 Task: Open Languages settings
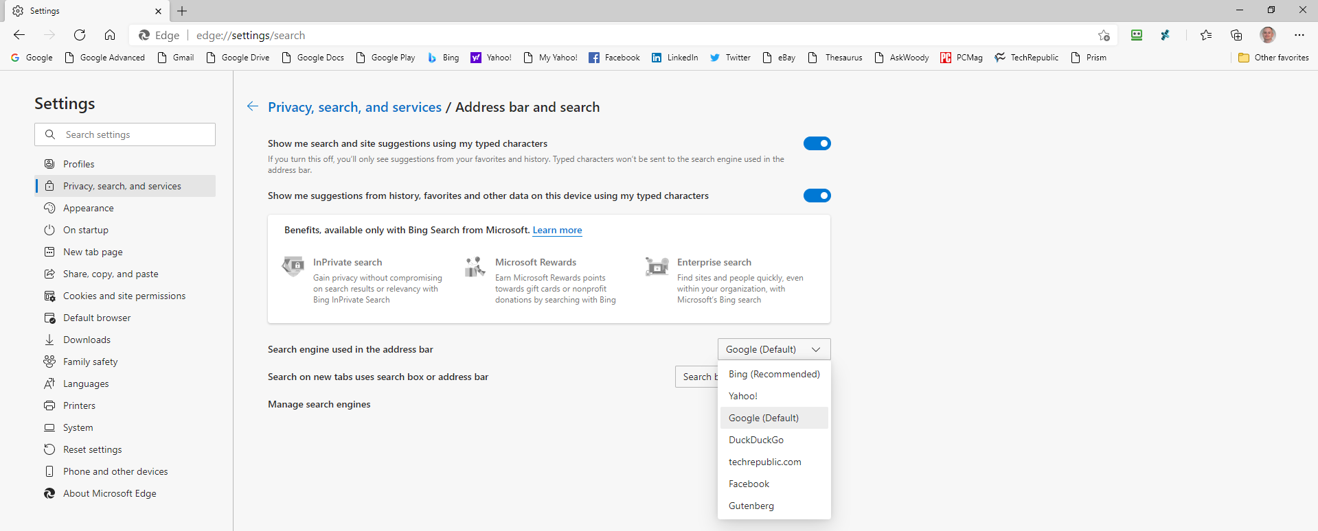pos(125,383)
